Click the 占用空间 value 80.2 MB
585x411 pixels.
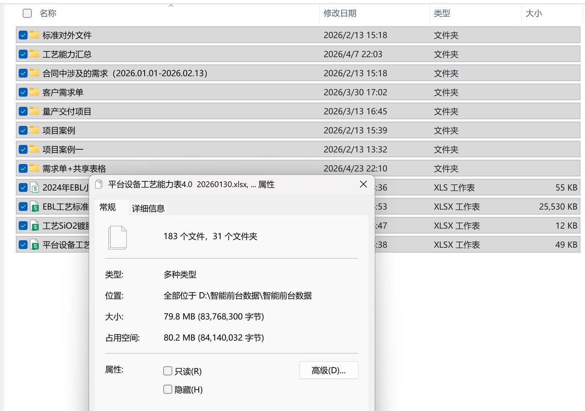(x=214, y=337)
